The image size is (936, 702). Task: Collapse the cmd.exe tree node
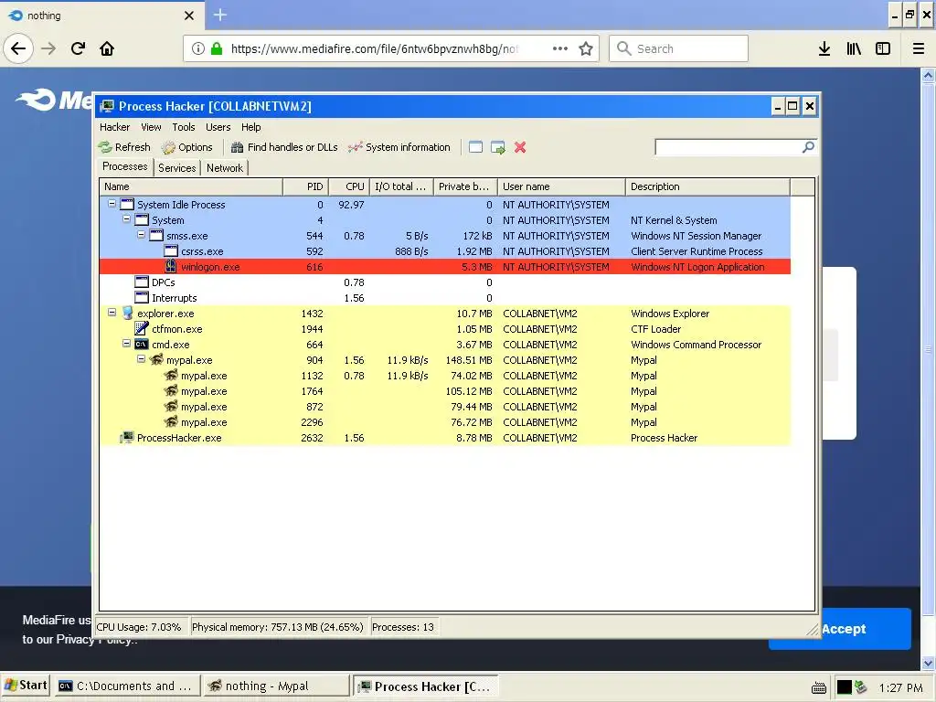pyautogui.click(x=126, y=344)
